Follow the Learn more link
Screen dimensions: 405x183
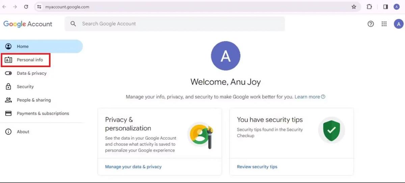tap(307, 97)
